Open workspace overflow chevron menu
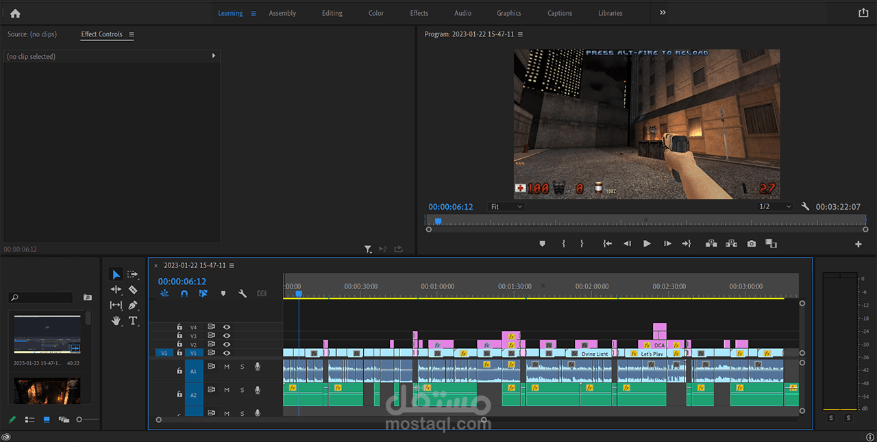The width and height of the screenshot is (877, 442). click(663, 12)
